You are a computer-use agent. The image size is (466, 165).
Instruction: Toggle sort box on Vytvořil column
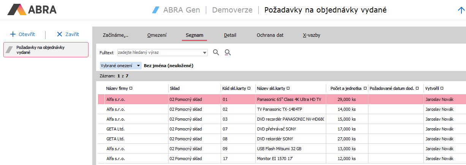[442, 88]
